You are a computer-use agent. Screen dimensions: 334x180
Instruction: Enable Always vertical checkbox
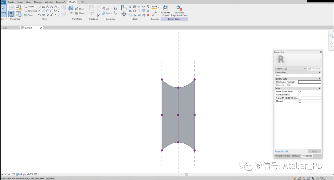300,95
